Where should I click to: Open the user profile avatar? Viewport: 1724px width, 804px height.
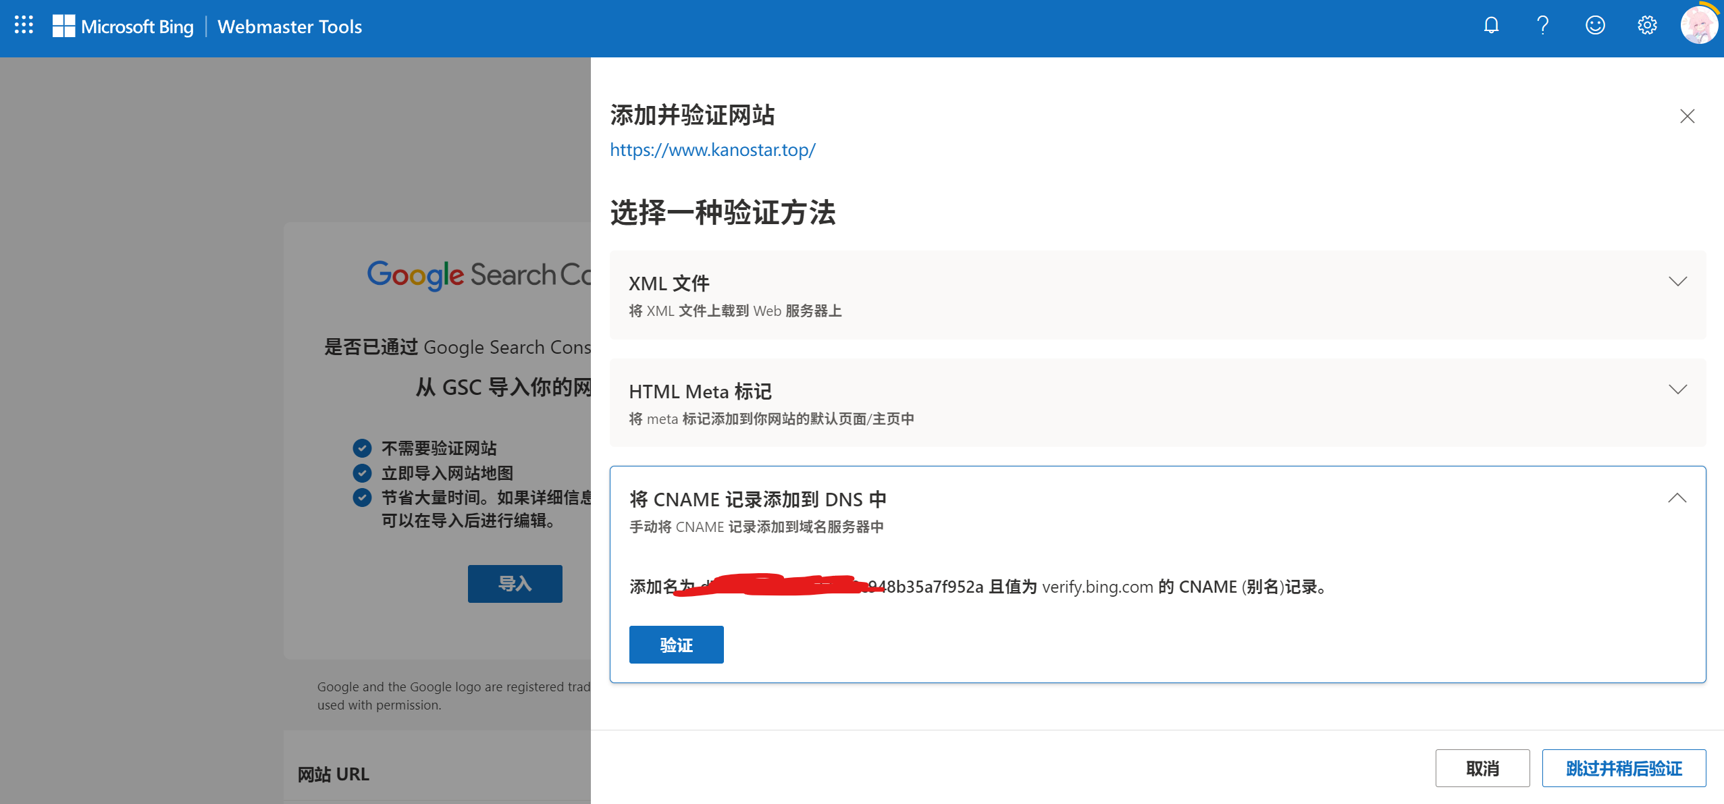click(1699, 26)
